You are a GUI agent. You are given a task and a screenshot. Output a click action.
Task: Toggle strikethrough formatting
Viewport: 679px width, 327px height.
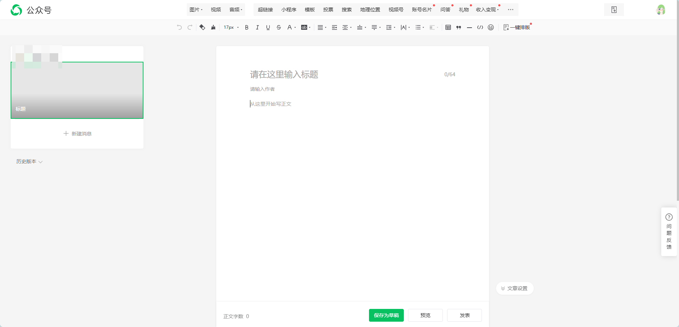pyautogui.click(x=278, y=27)
